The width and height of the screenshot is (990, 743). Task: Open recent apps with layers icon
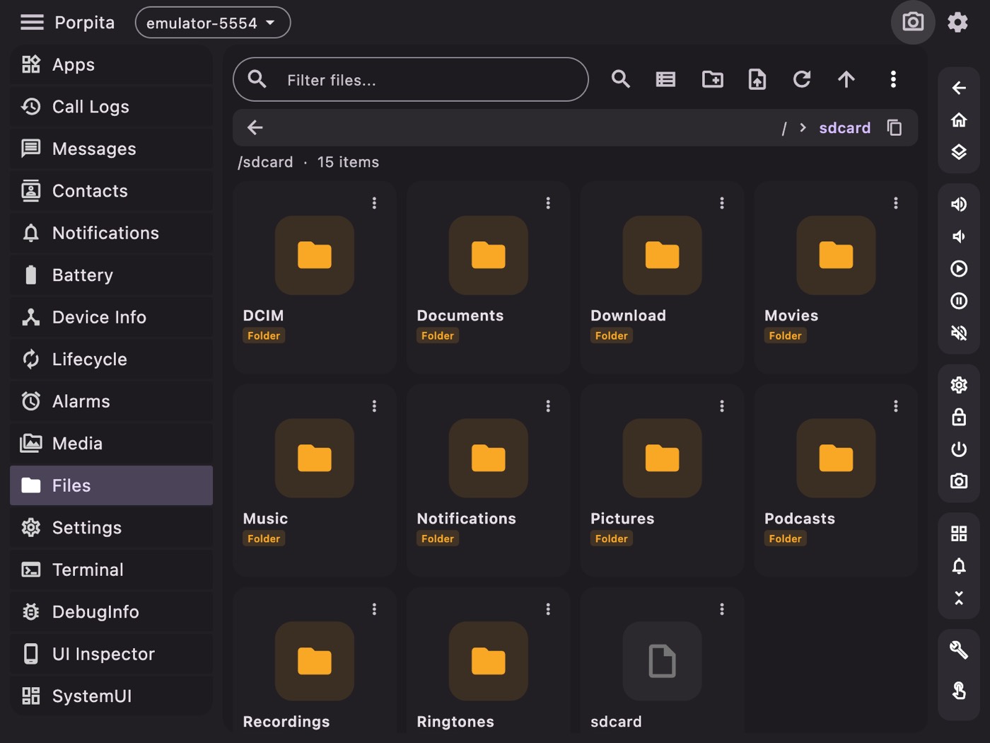tap(959, 152)
